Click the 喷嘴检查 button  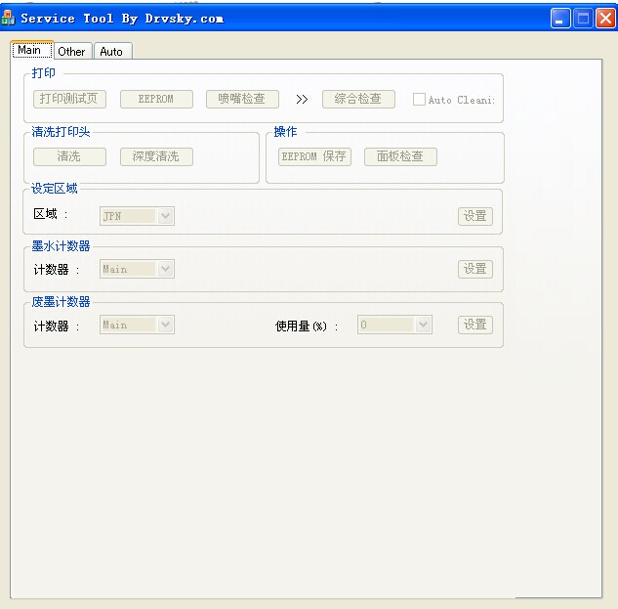241,99
